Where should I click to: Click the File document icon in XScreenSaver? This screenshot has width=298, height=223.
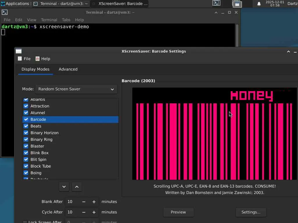20,59
